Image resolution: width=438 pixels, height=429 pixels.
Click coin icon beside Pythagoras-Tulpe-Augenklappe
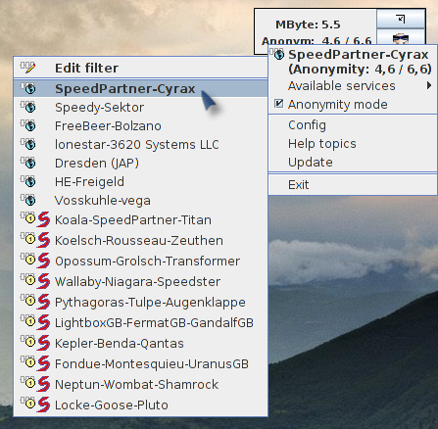[x=29, y=301]
